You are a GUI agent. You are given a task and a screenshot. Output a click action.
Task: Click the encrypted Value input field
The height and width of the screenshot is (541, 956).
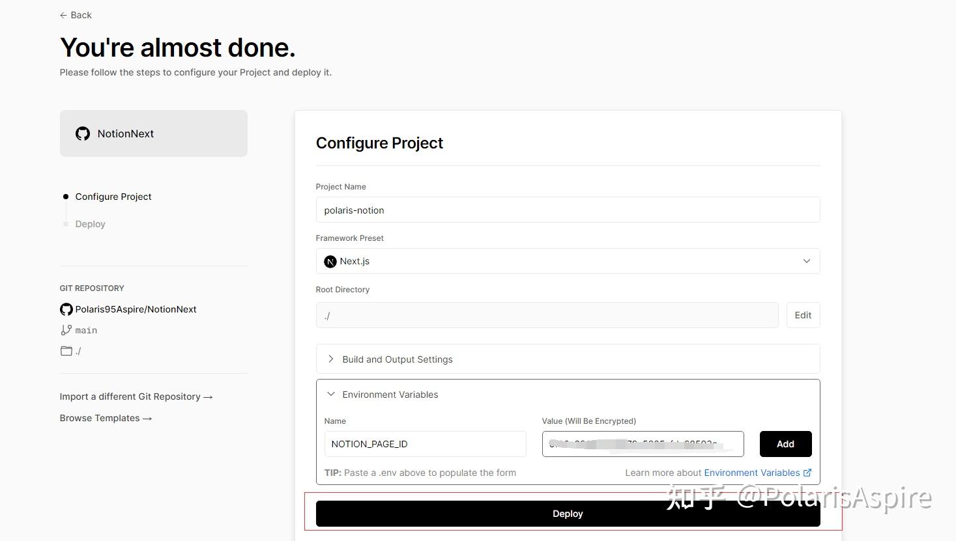coord(643,444)
